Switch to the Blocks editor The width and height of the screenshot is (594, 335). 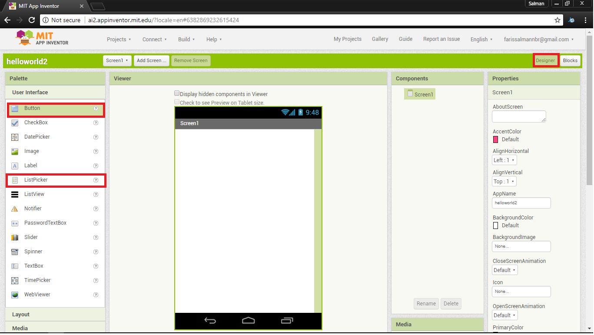click(x=570, y=61)
